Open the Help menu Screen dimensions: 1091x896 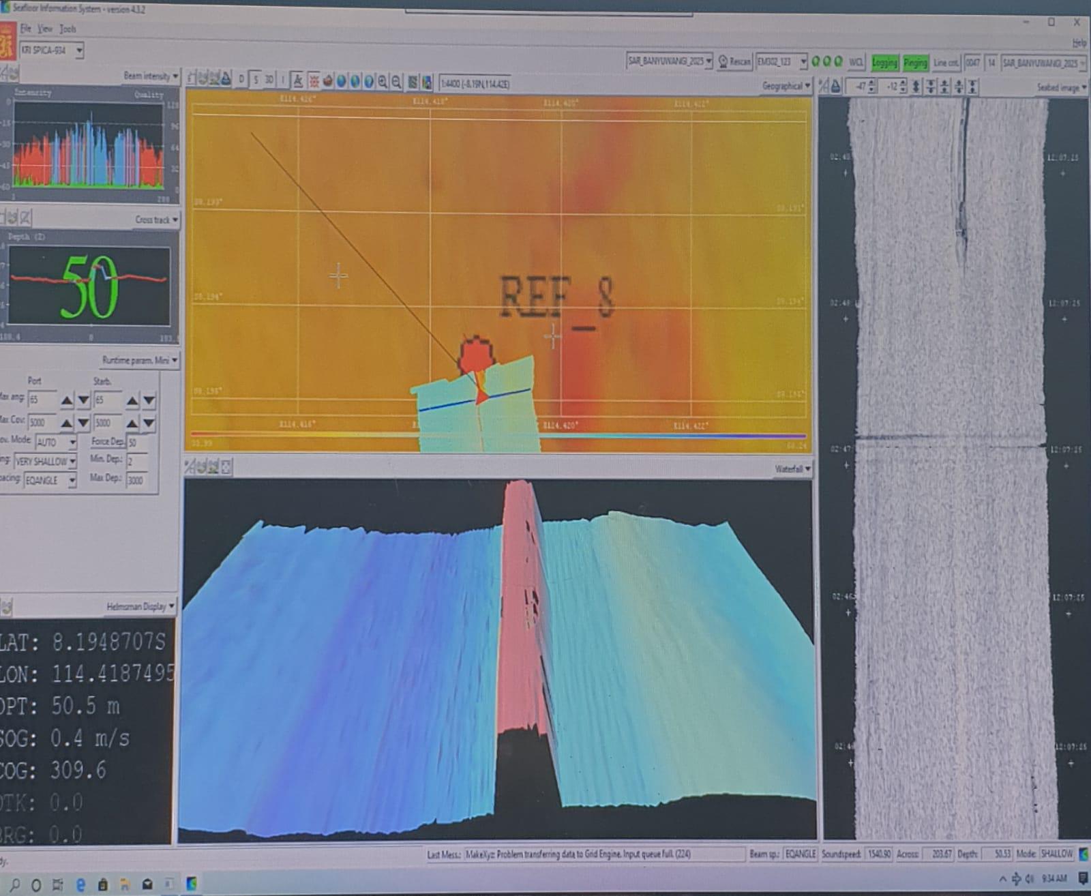click(1079, 43)
